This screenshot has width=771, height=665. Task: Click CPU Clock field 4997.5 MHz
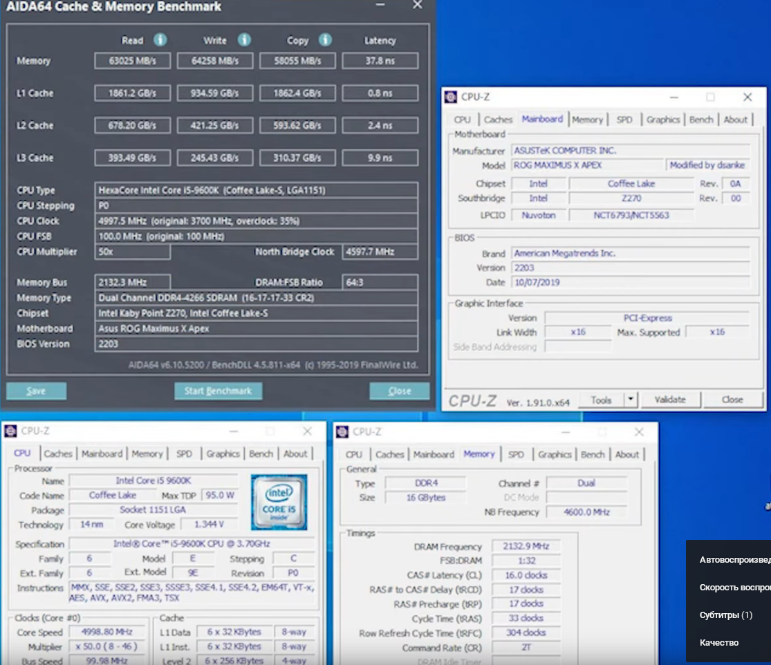click(256, 221)
